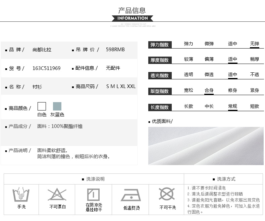
Task: Select 中长 in length row
Action: click(x=209, y=106)
